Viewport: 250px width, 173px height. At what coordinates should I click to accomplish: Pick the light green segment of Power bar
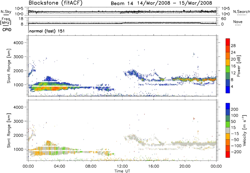click(x=228, y=69)
